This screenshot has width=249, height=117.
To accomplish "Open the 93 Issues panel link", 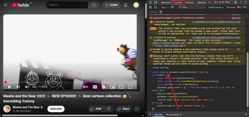I will pyautogui.click(x=237, y=7).
